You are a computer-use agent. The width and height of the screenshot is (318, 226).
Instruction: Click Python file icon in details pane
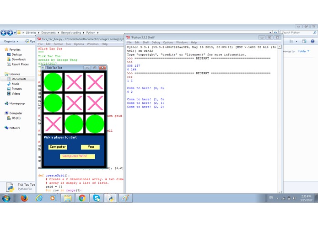pyautogui.click(x=10, y=187)
